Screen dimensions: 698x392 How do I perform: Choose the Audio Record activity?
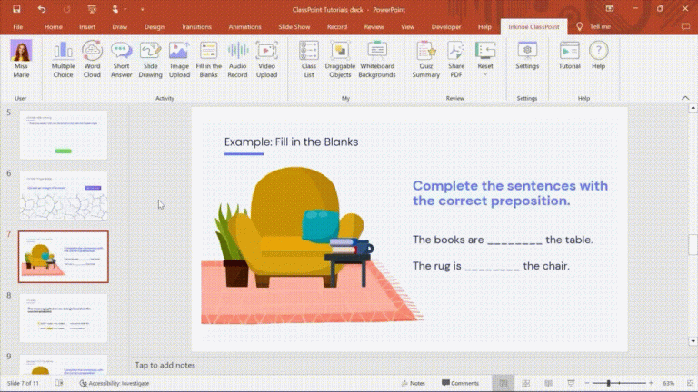(x=237, y=59)
